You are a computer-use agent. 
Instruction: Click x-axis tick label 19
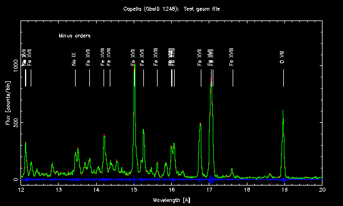(x=284, y=190)
